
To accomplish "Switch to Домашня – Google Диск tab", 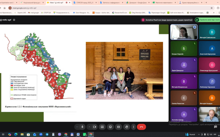I will click(138, 2).
